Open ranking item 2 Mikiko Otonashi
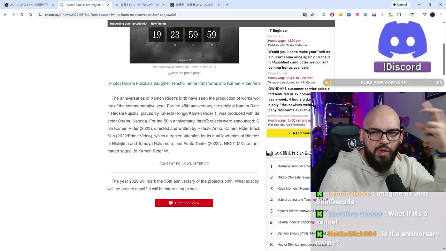Viewport: 446px width, 251px height. click(x=294, y=177)
